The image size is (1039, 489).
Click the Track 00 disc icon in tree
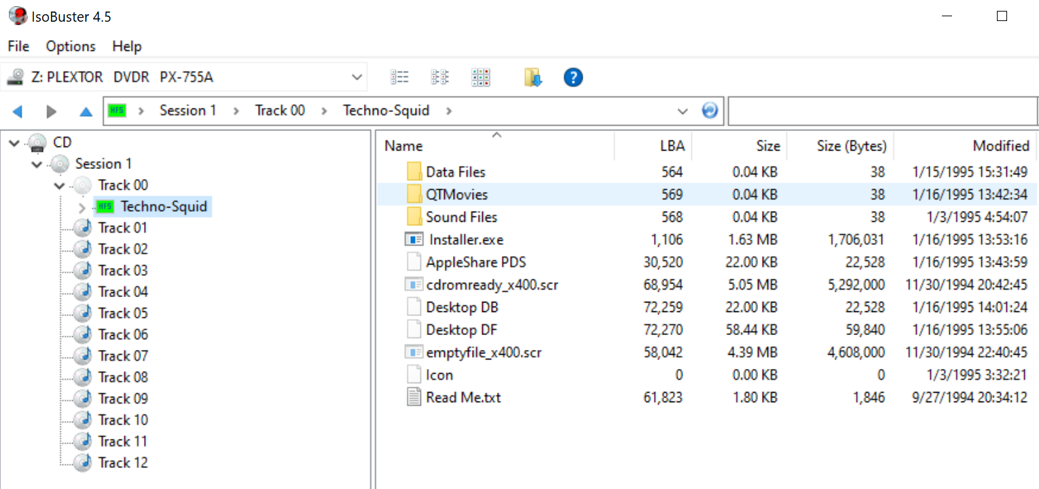tap(83, 185)
